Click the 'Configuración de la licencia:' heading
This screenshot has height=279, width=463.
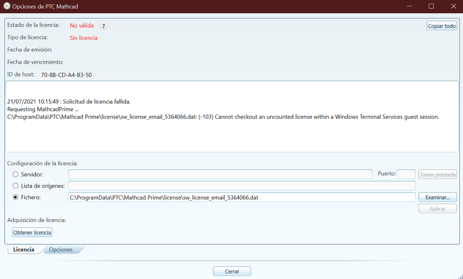[x=43, y=163]
